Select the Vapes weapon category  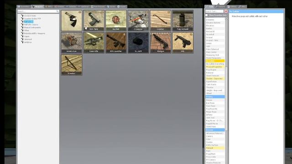27,36
